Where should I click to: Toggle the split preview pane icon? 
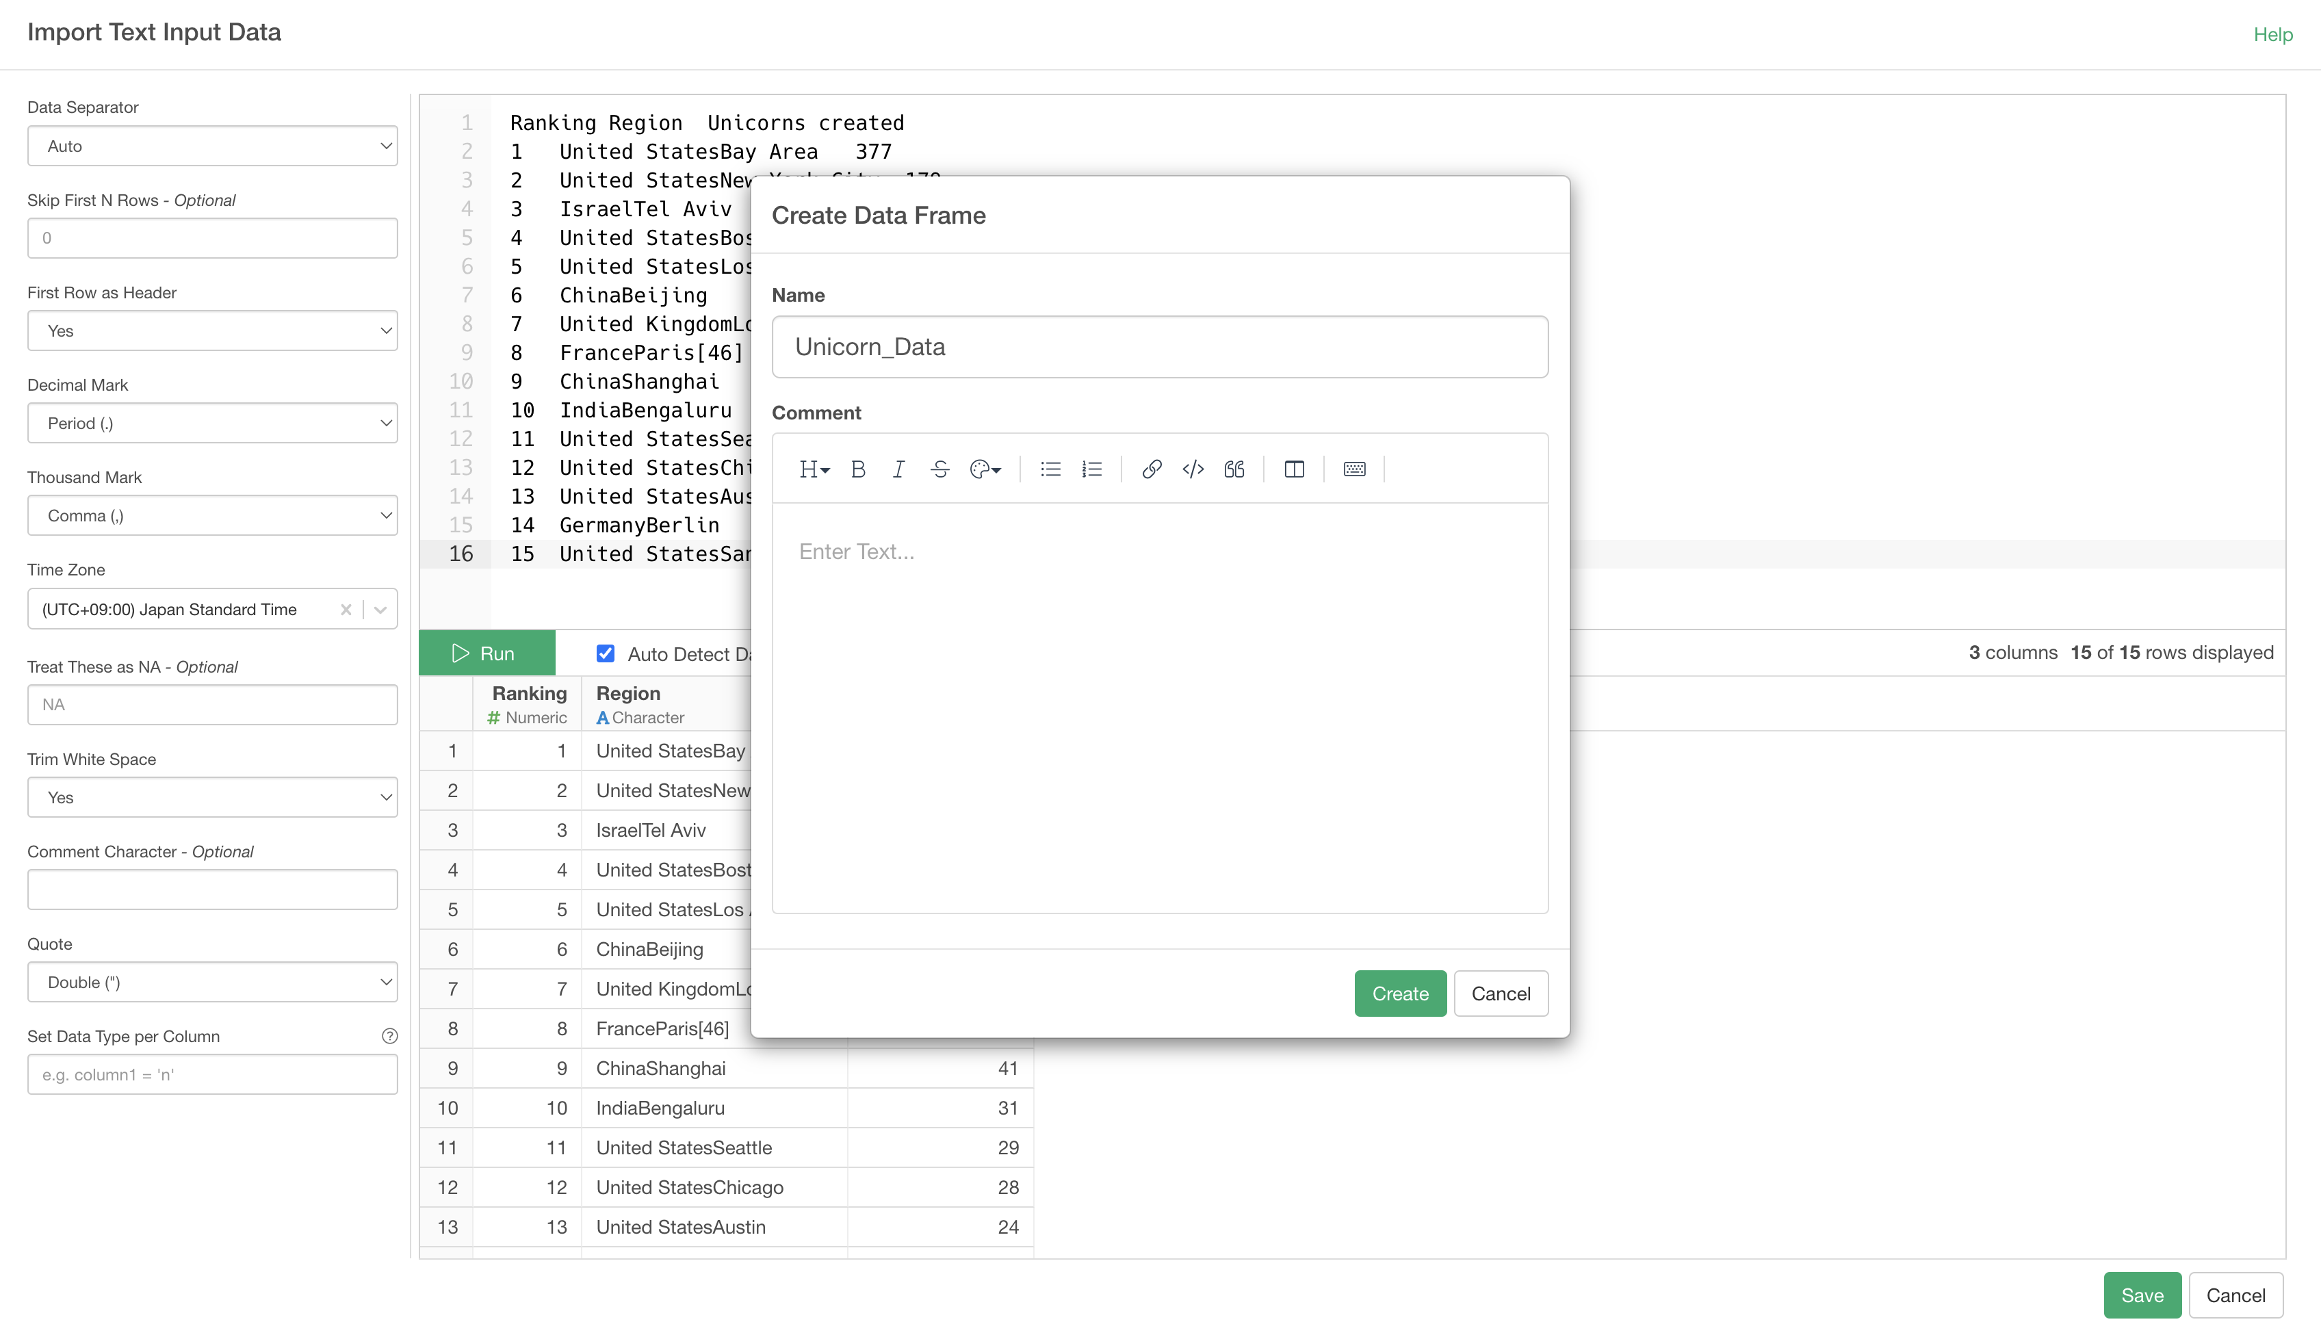tap(1294, 469)
